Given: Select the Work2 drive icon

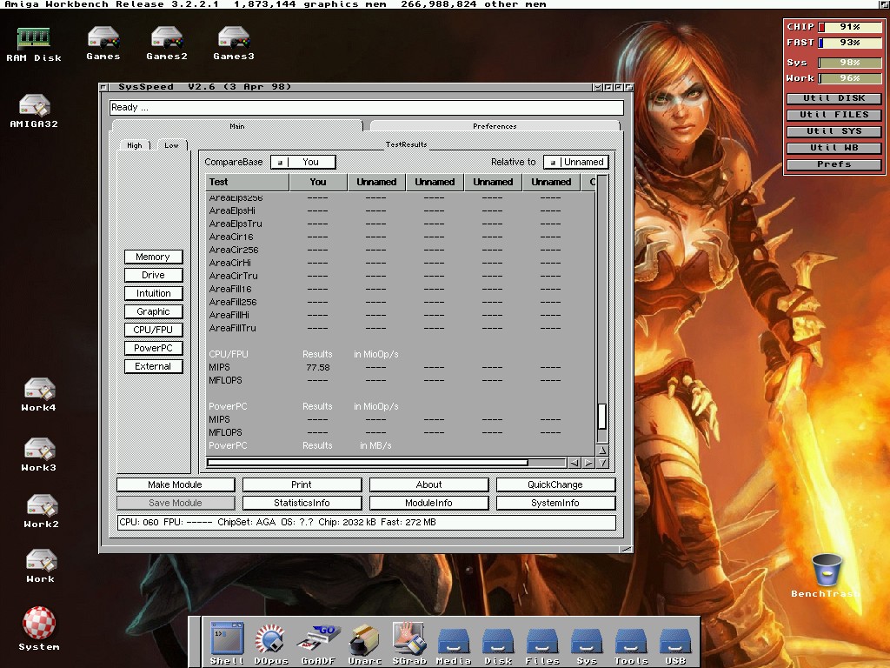Looking at the screenshot, I should [x=41, y=511].
